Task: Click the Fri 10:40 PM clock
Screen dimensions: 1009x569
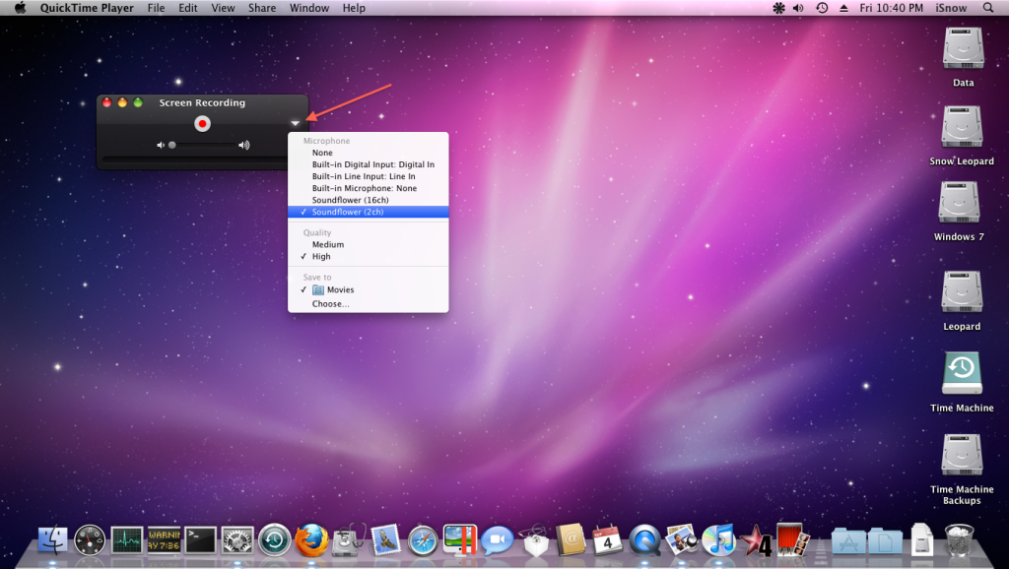Action: 891,8
